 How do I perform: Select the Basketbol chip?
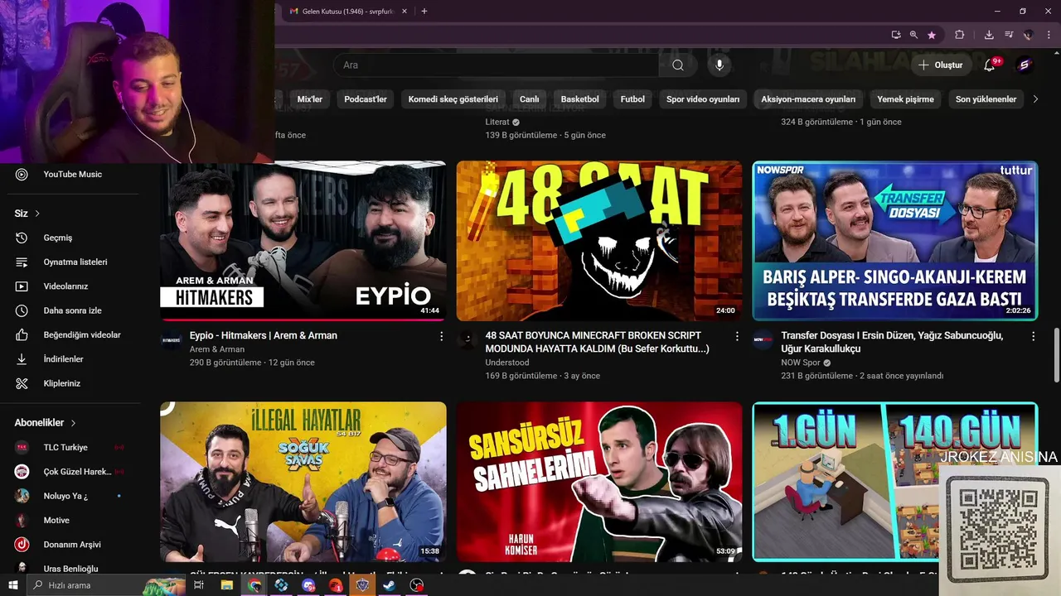tap(580, 99)
